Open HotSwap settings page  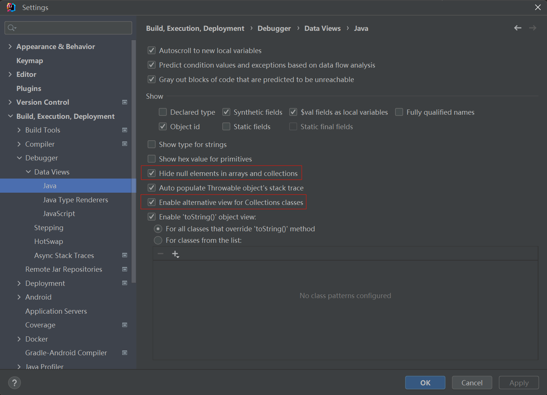[49, 241]
